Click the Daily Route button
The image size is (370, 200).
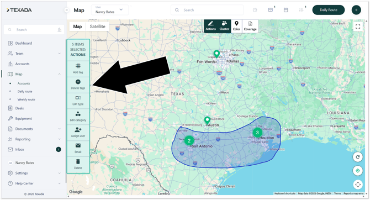[329, 10]
